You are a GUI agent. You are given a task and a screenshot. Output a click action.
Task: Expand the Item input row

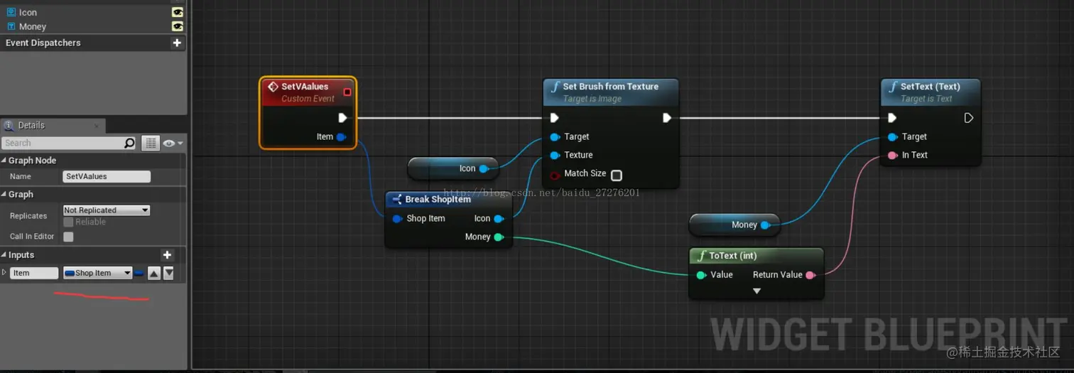[x=4, y=273]
